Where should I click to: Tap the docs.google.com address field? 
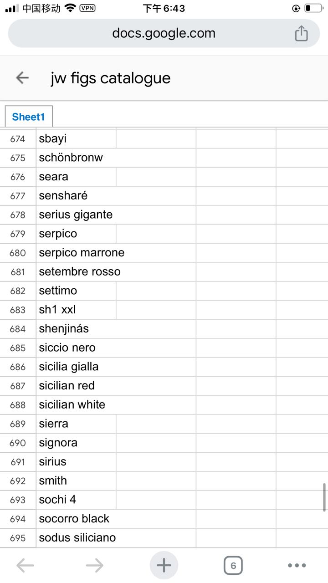click(x=164, y=33)
